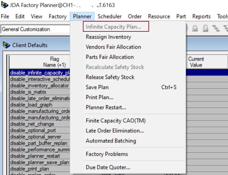The height and width of the screenshot is (175, 228).
Task: Open Due Date Quoter...
Action: click(108, 167)
